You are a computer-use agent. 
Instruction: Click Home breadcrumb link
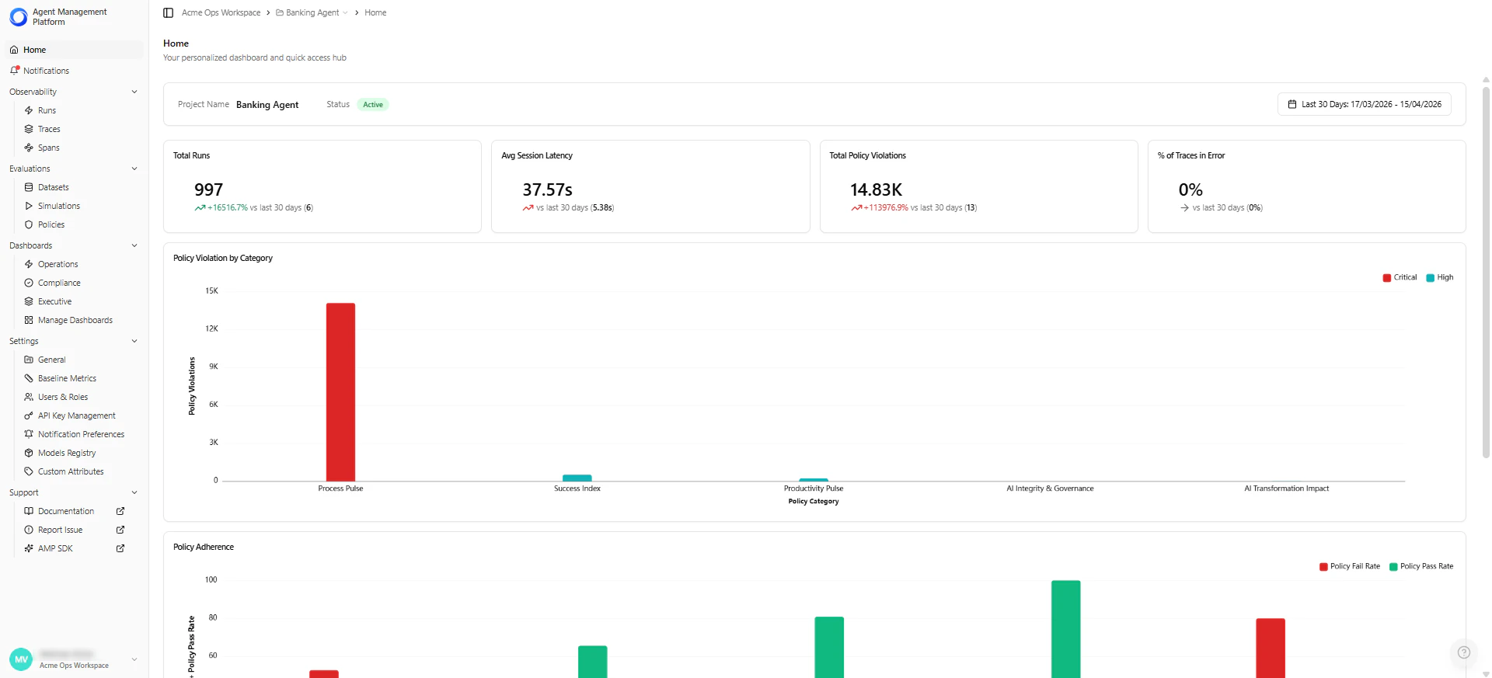click(375, 12)
